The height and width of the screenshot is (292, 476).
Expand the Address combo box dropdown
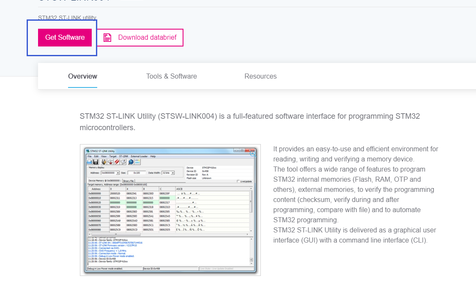point(118,173)
